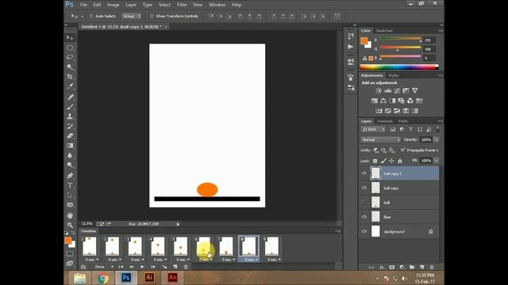Screen dimensions: 508x285
Task: Toggle lock transparent pixels
Action: click(375, 161)
